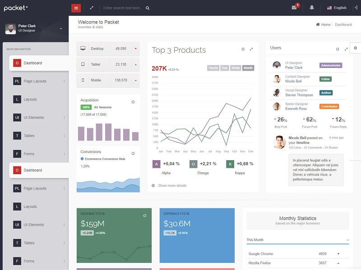Expand the Users widget

(x=346, y=49)
